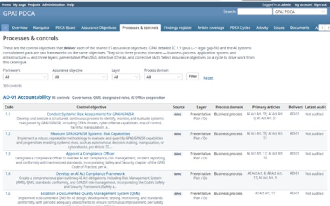Open the Documents tab
The width and height of the screenshot is (330, 206).
point(300,28)
